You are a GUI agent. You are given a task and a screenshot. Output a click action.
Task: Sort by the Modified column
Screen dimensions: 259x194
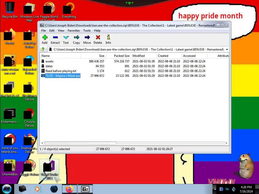point(144,56)
